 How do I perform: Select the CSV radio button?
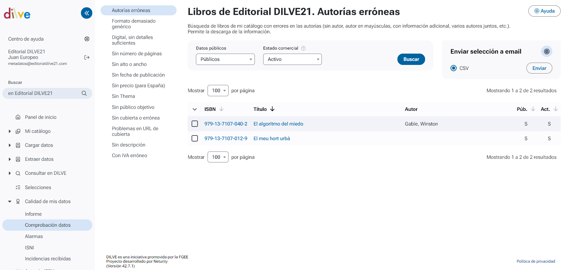tap(453, 68)
